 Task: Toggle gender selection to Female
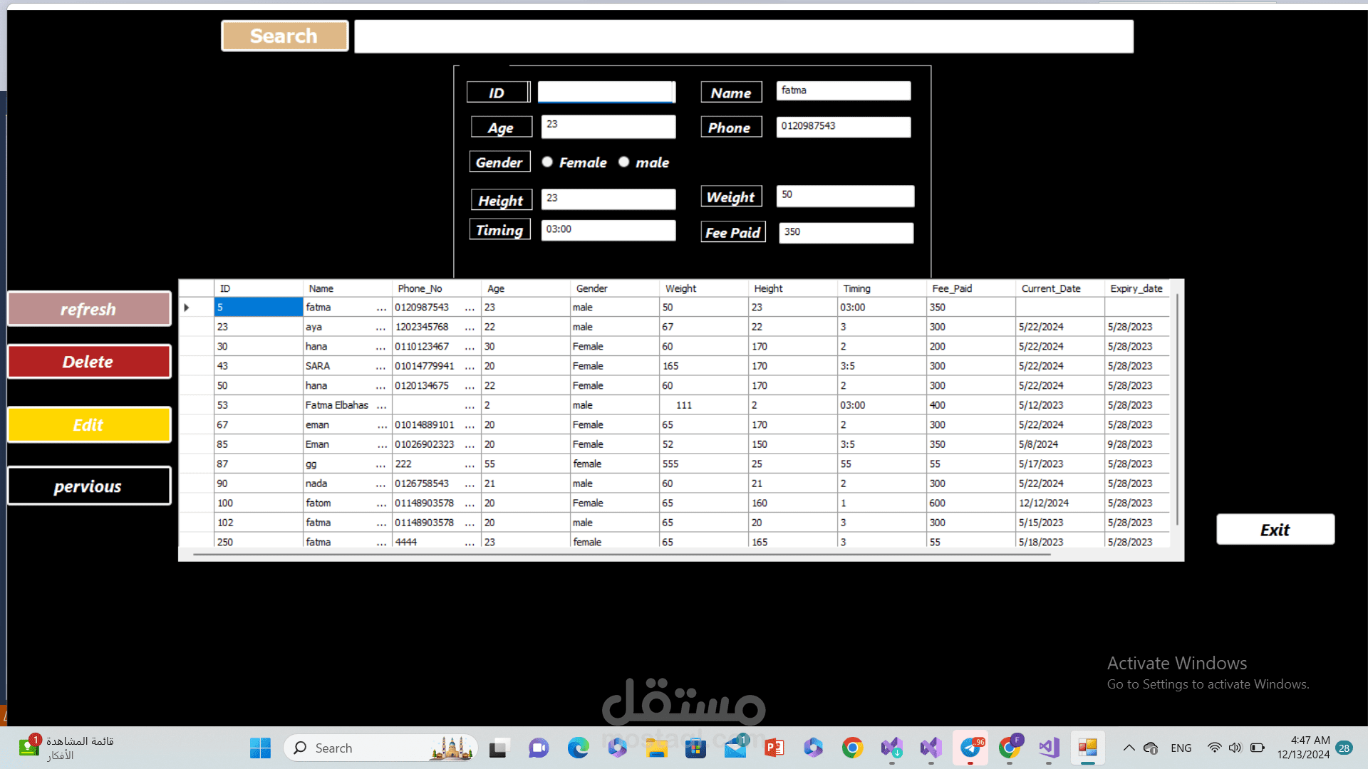[548, 162]
